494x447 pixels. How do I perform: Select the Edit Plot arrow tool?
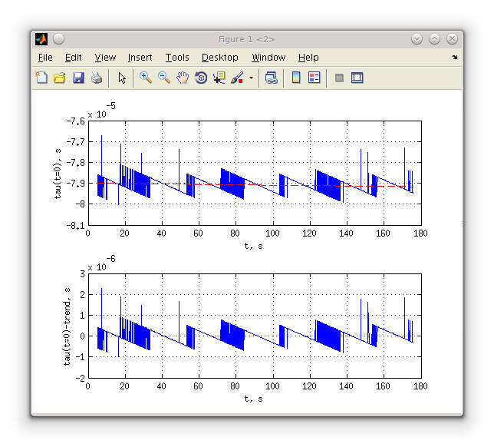pos(122,78)
